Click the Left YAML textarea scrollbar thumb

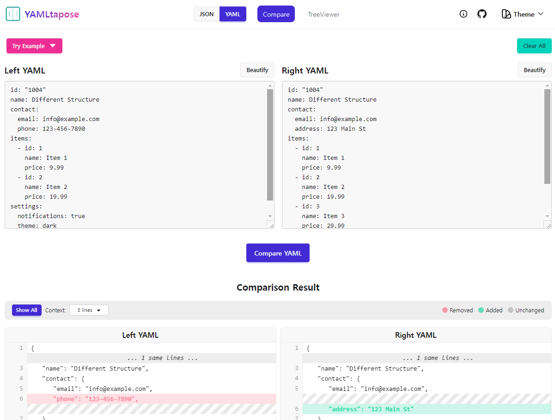270,145
